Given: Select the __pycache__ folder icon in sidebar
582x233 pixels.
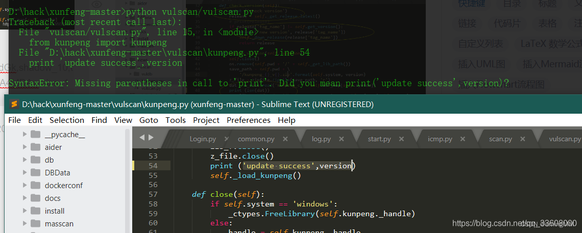Looking at the screenshot, I should [36, 135].
